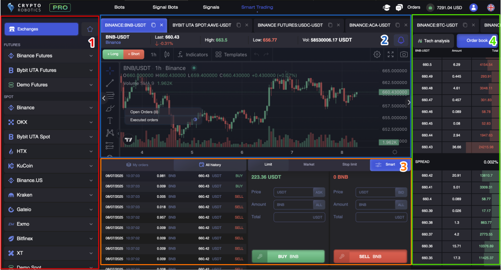Open the support chat bubbles icon
Screen dimensions: 501x270
coord(399,7)
